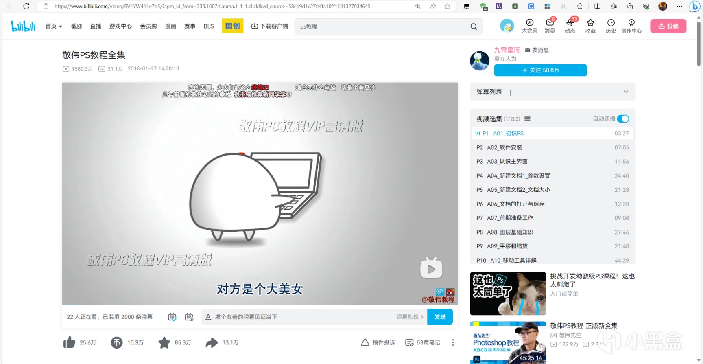Click the header user avatar
Image resolution: width=703 pixels, height=364 pixels.
coord(507,26)
